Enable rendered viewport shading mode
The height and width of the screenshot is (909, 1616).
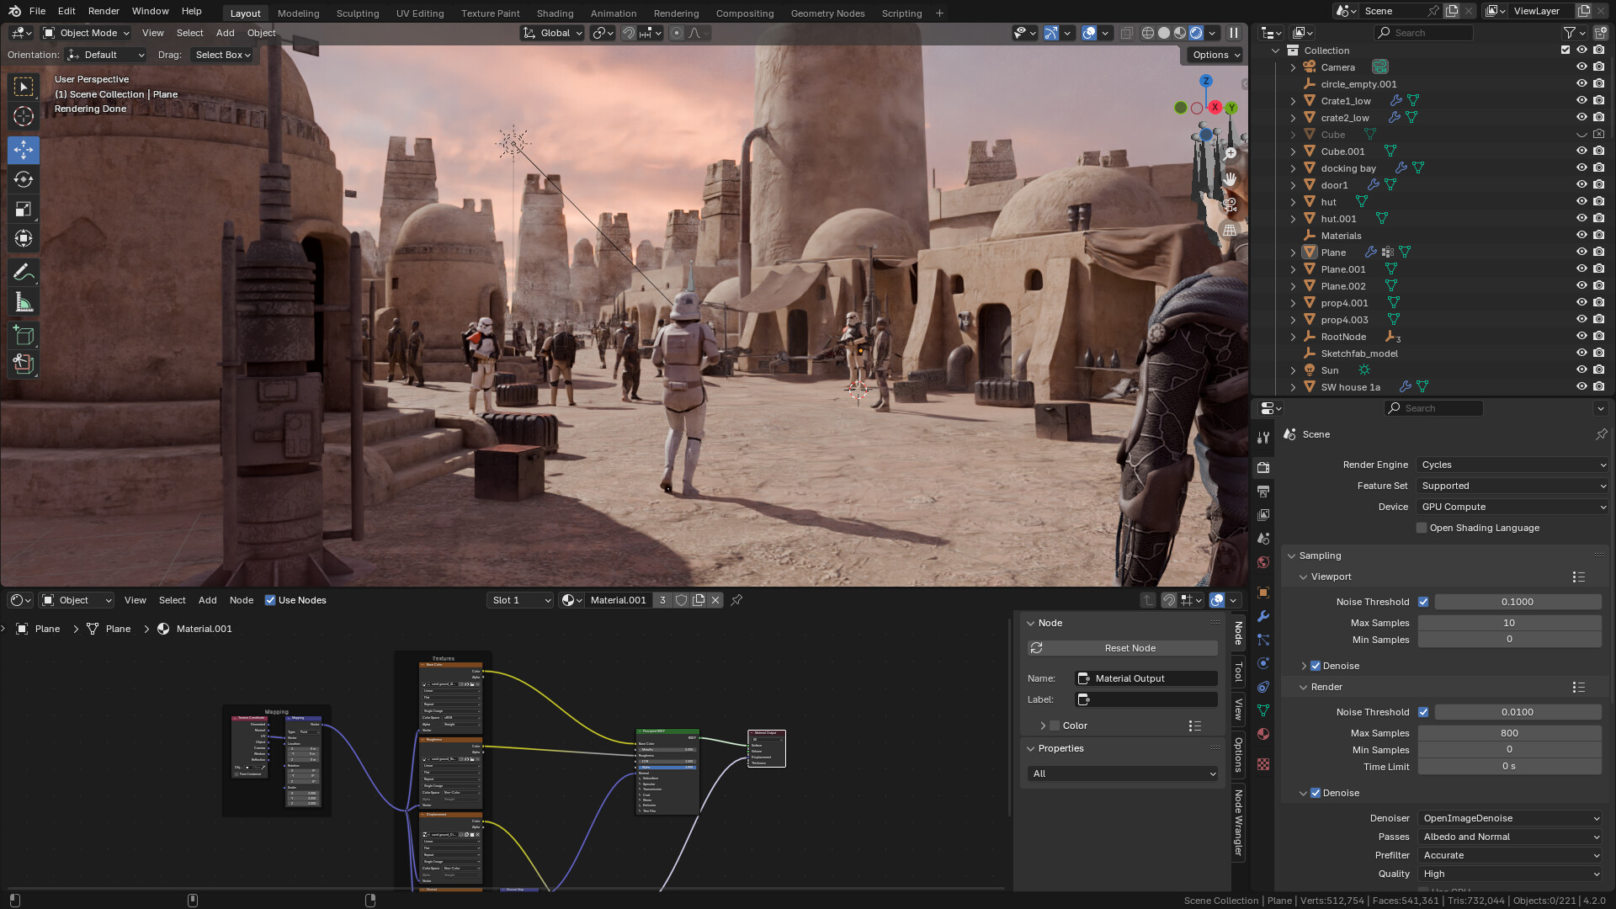(1195, 33)
